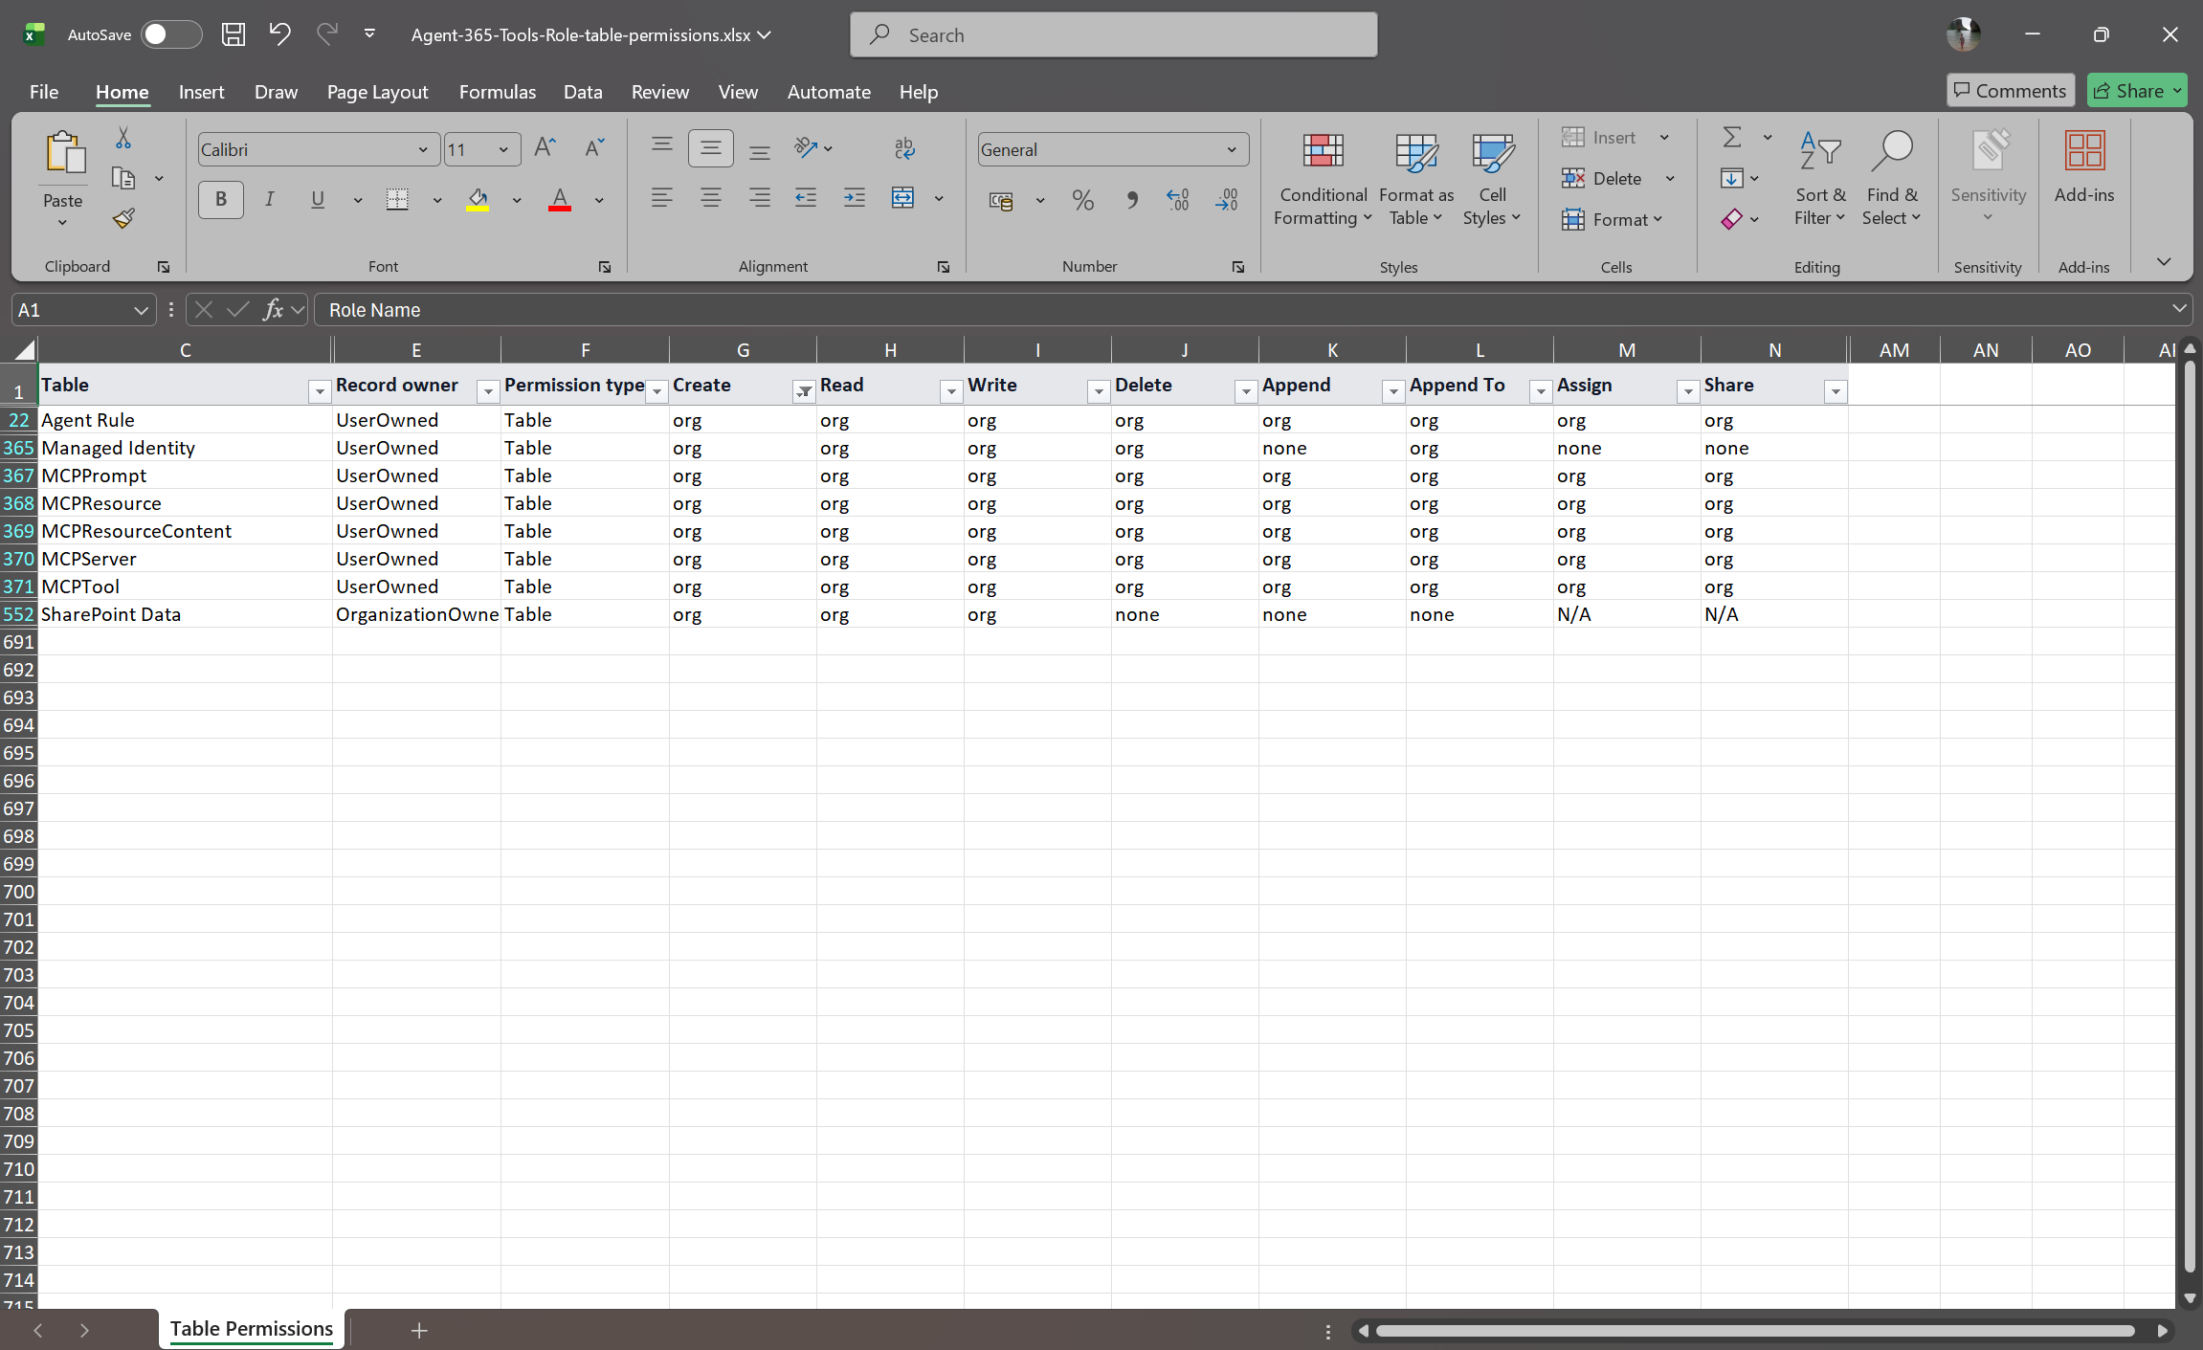The height and width of the screenshot is (1350, 2203).
Task: Open Find & Select magnifier
Action: click(1891, 151)
